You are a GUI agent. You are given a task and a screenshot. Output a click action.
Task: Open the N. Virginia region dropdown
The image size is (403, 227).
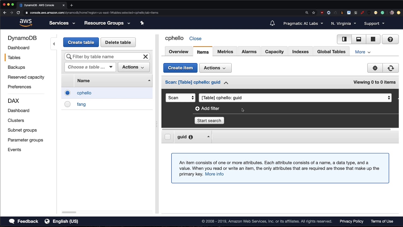click(343, 23)
